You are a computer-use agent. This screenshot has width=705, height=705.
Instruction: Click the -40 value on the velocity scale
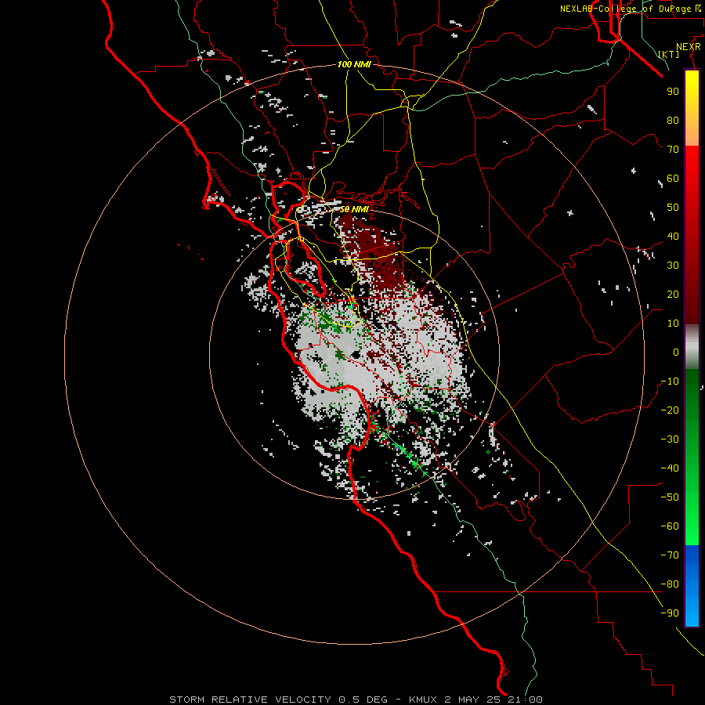[670, 468]
